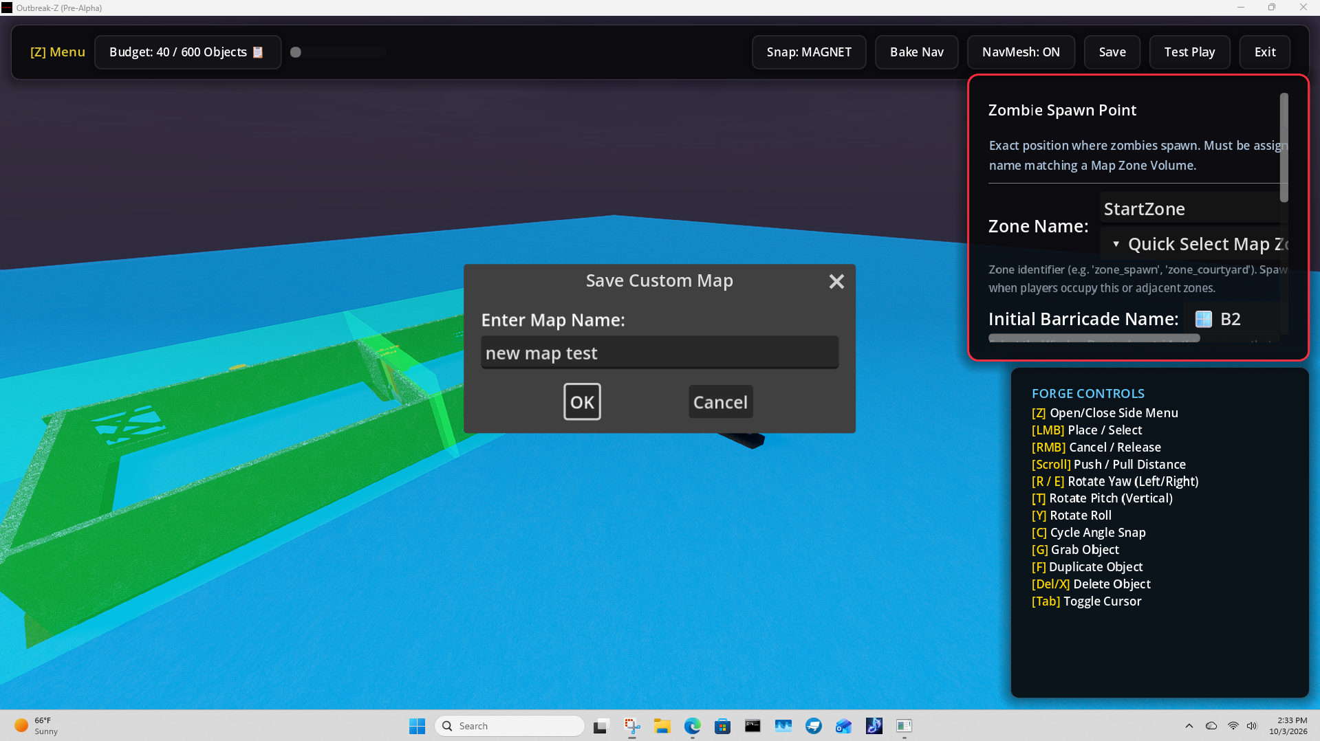Show hidden system tray icons
This screenshot has height=741, width=1320.
(1189, 726)
